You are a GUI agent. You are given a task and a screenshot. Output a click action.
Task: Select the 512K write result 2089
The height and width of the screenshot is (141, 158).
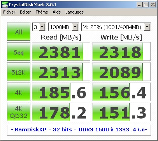[121, 72]
